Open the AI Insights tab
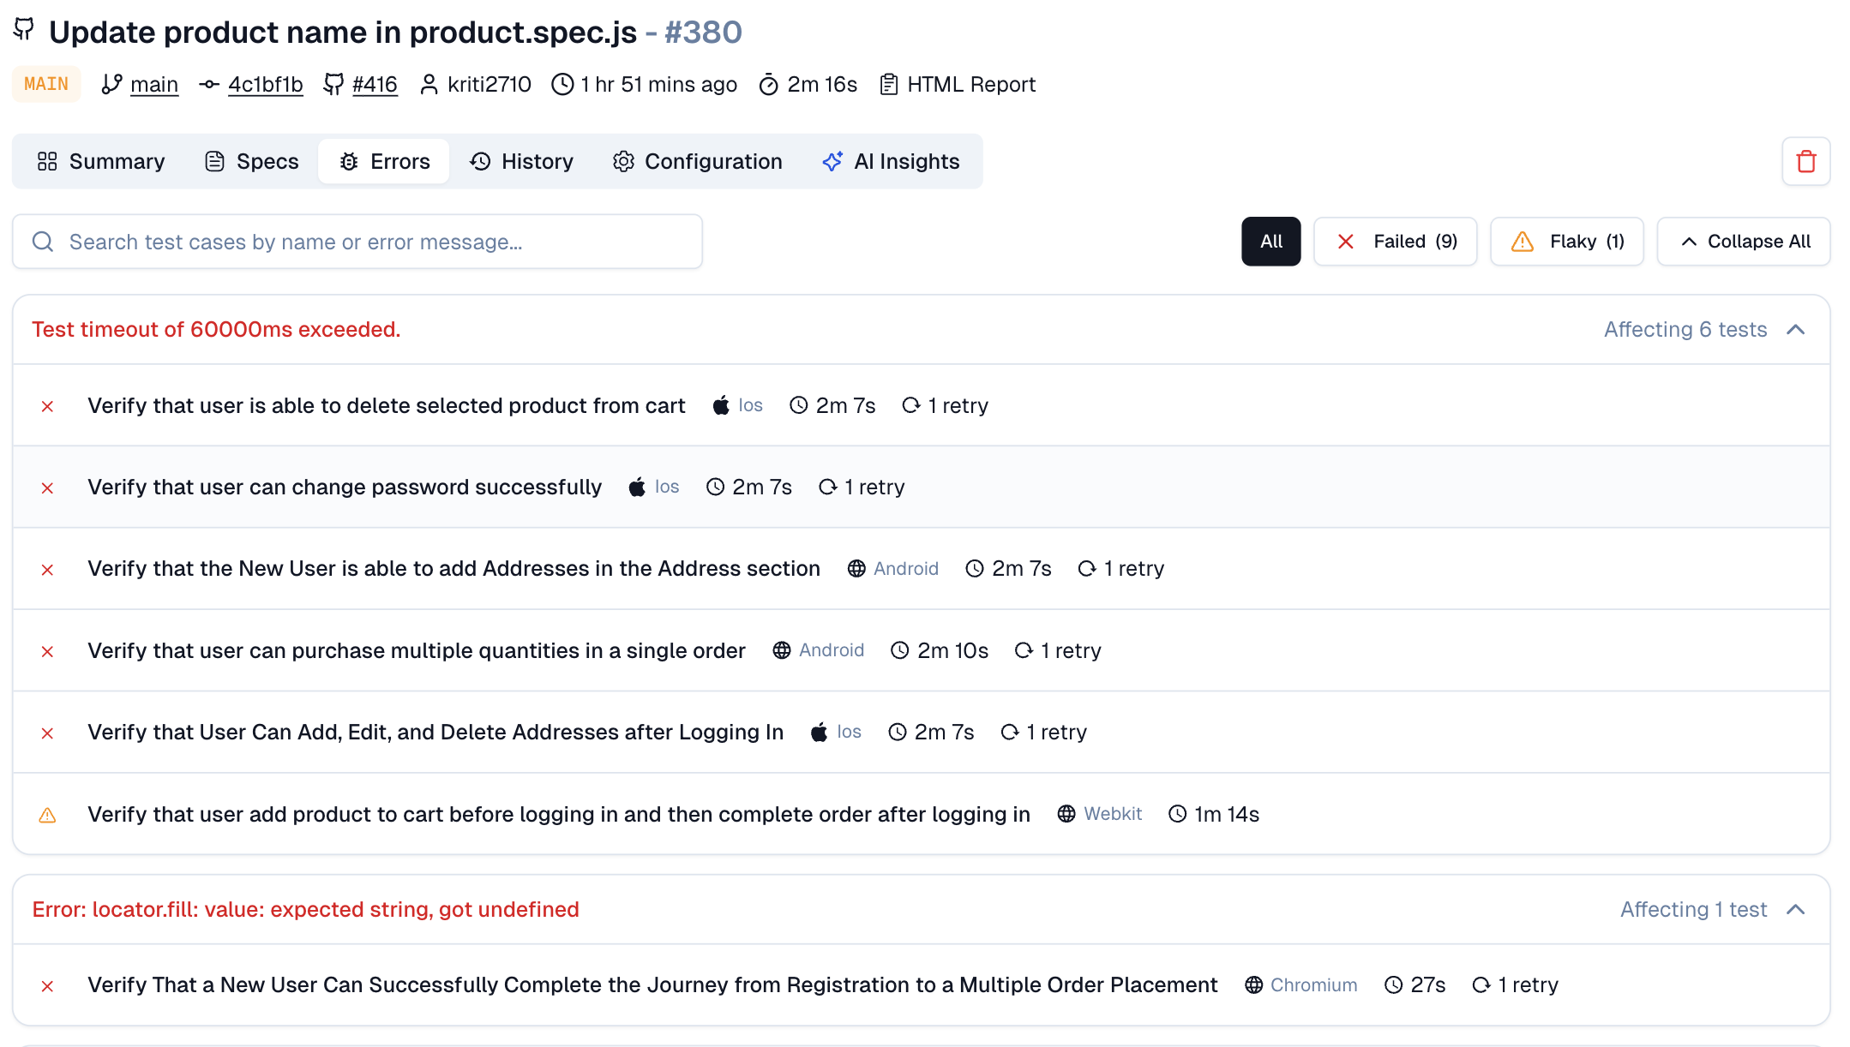 tap(891, 161)
